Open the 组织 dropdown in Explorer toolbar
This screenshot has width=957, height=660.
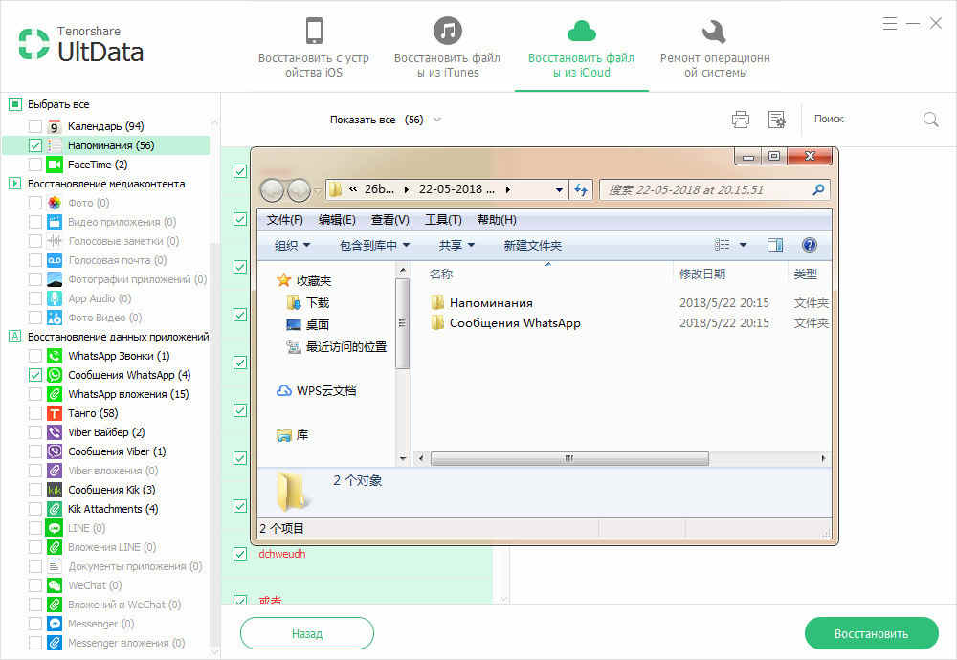[292, 245]
